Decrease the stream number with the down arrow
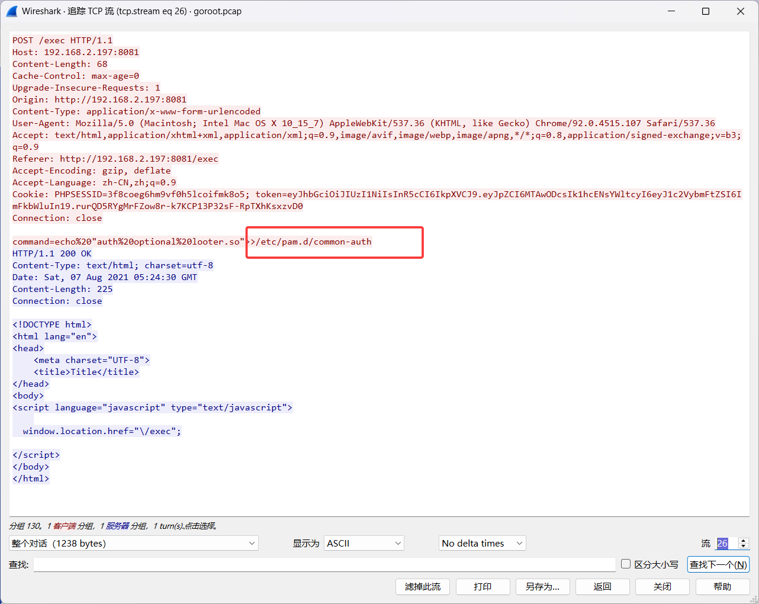The image size is (759, 604). 744,546
